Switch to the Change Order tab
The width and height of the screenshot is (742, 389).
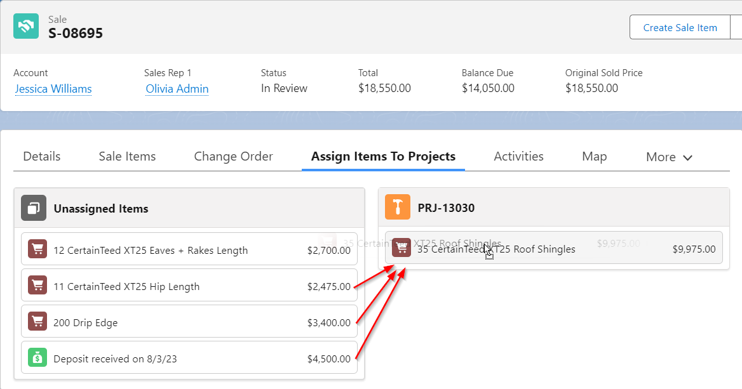point(233,156)
